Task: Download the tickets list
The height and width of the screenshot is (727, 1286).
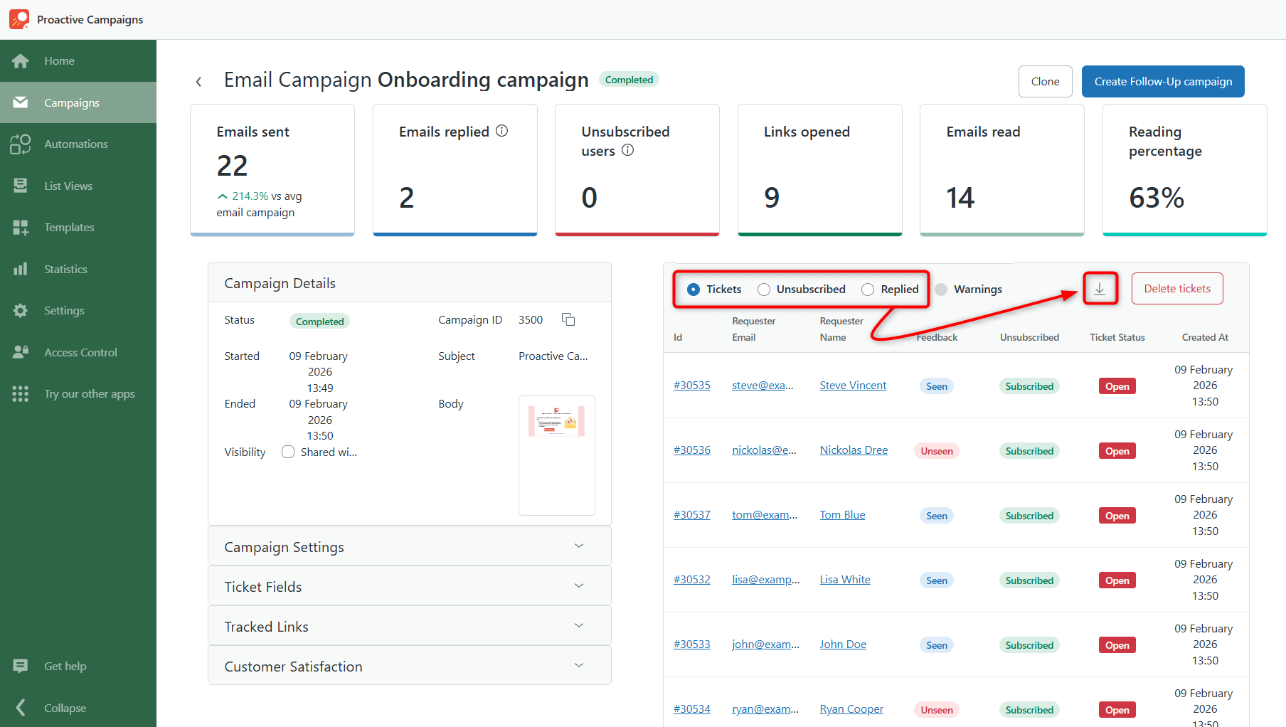Action: pos(1100,288)
